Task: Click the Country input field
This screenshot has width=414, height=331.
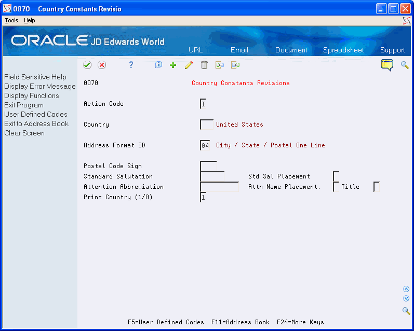Action: click(x=206, y=125)
